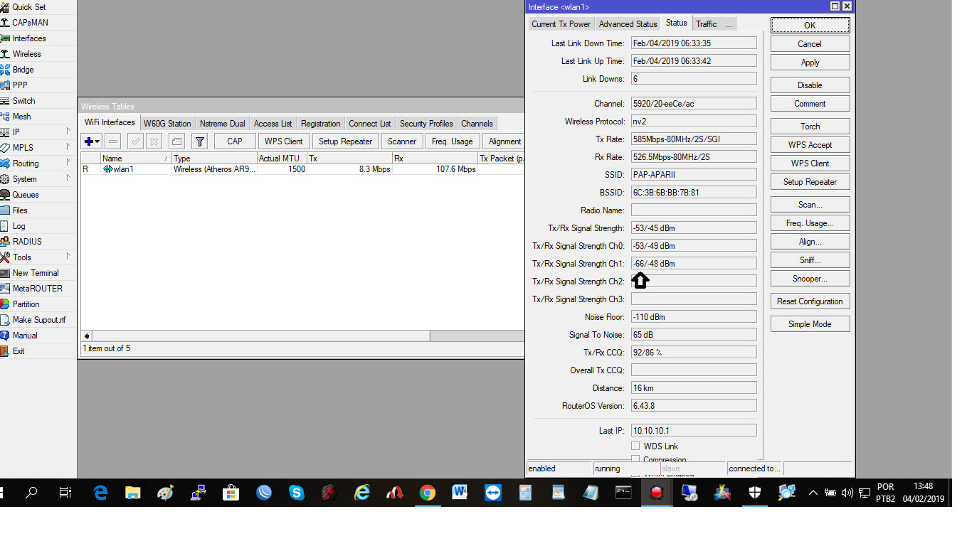Open Queues in the sidebar

pos(26,195)
